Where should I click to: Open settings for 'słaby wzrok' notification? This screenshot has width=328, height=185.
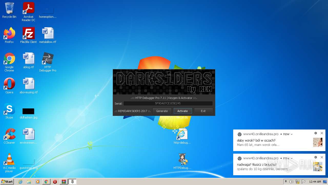coord(316,133)
